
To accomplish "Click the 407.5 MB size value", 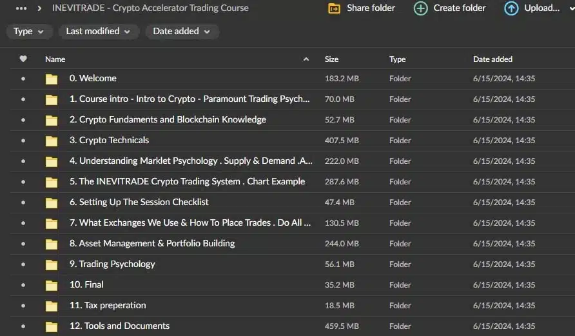I will pyautogui.click(x=342, y=141).
